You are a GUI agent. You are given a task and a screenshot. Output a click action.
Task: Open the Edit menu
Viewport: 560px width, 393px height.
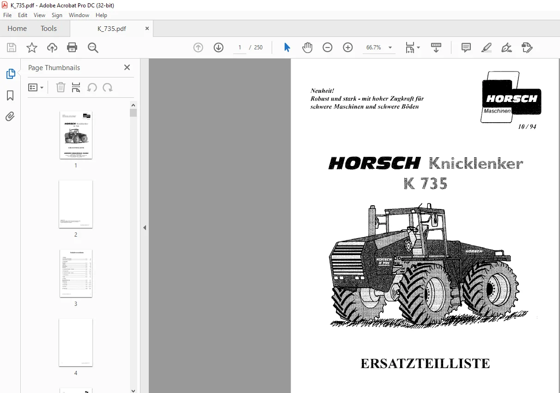tap(23, 15)
